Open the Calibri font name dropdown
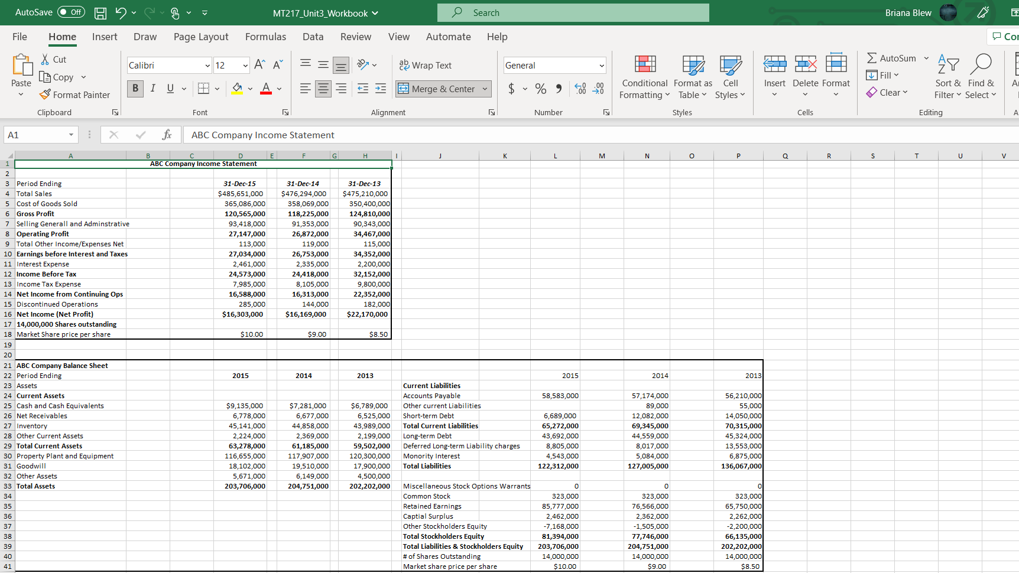The width and height of the screenshot is (1019, 573). (x=207, y=65)
